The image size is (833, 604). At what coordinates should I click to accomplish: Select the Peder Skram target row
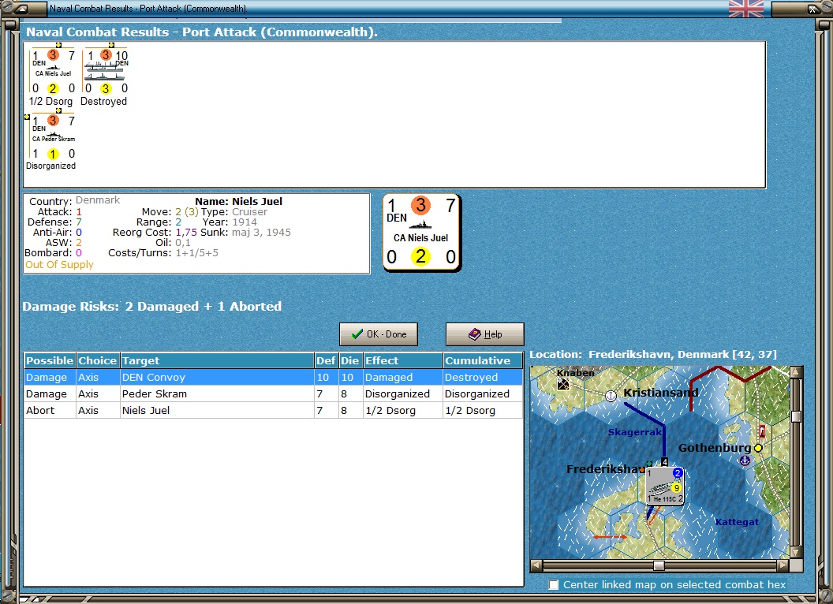click(x=274, y=393)
